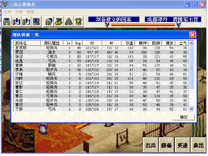Click the castle gate toolbar icon
Image resolution: width=208 pixels, height=156 pixels.
coord(7,21)
